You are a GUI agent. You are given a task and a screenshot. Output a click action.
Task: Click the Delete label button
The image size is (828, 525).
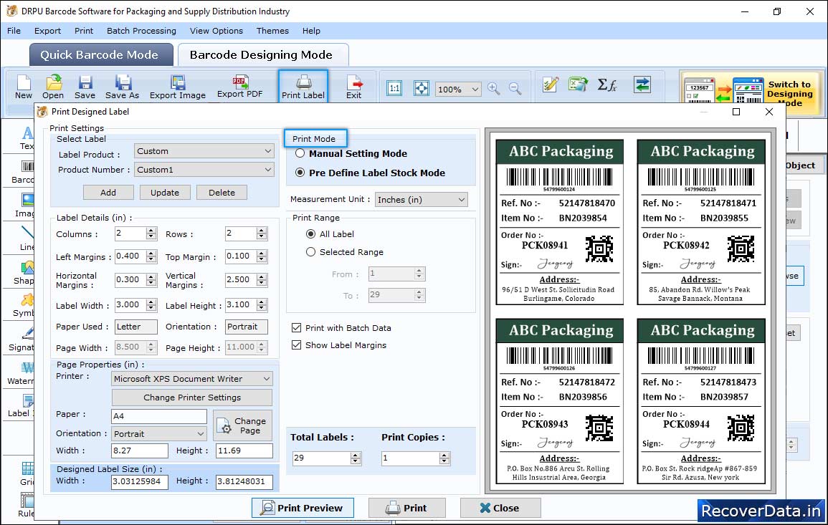pos(222,193)
